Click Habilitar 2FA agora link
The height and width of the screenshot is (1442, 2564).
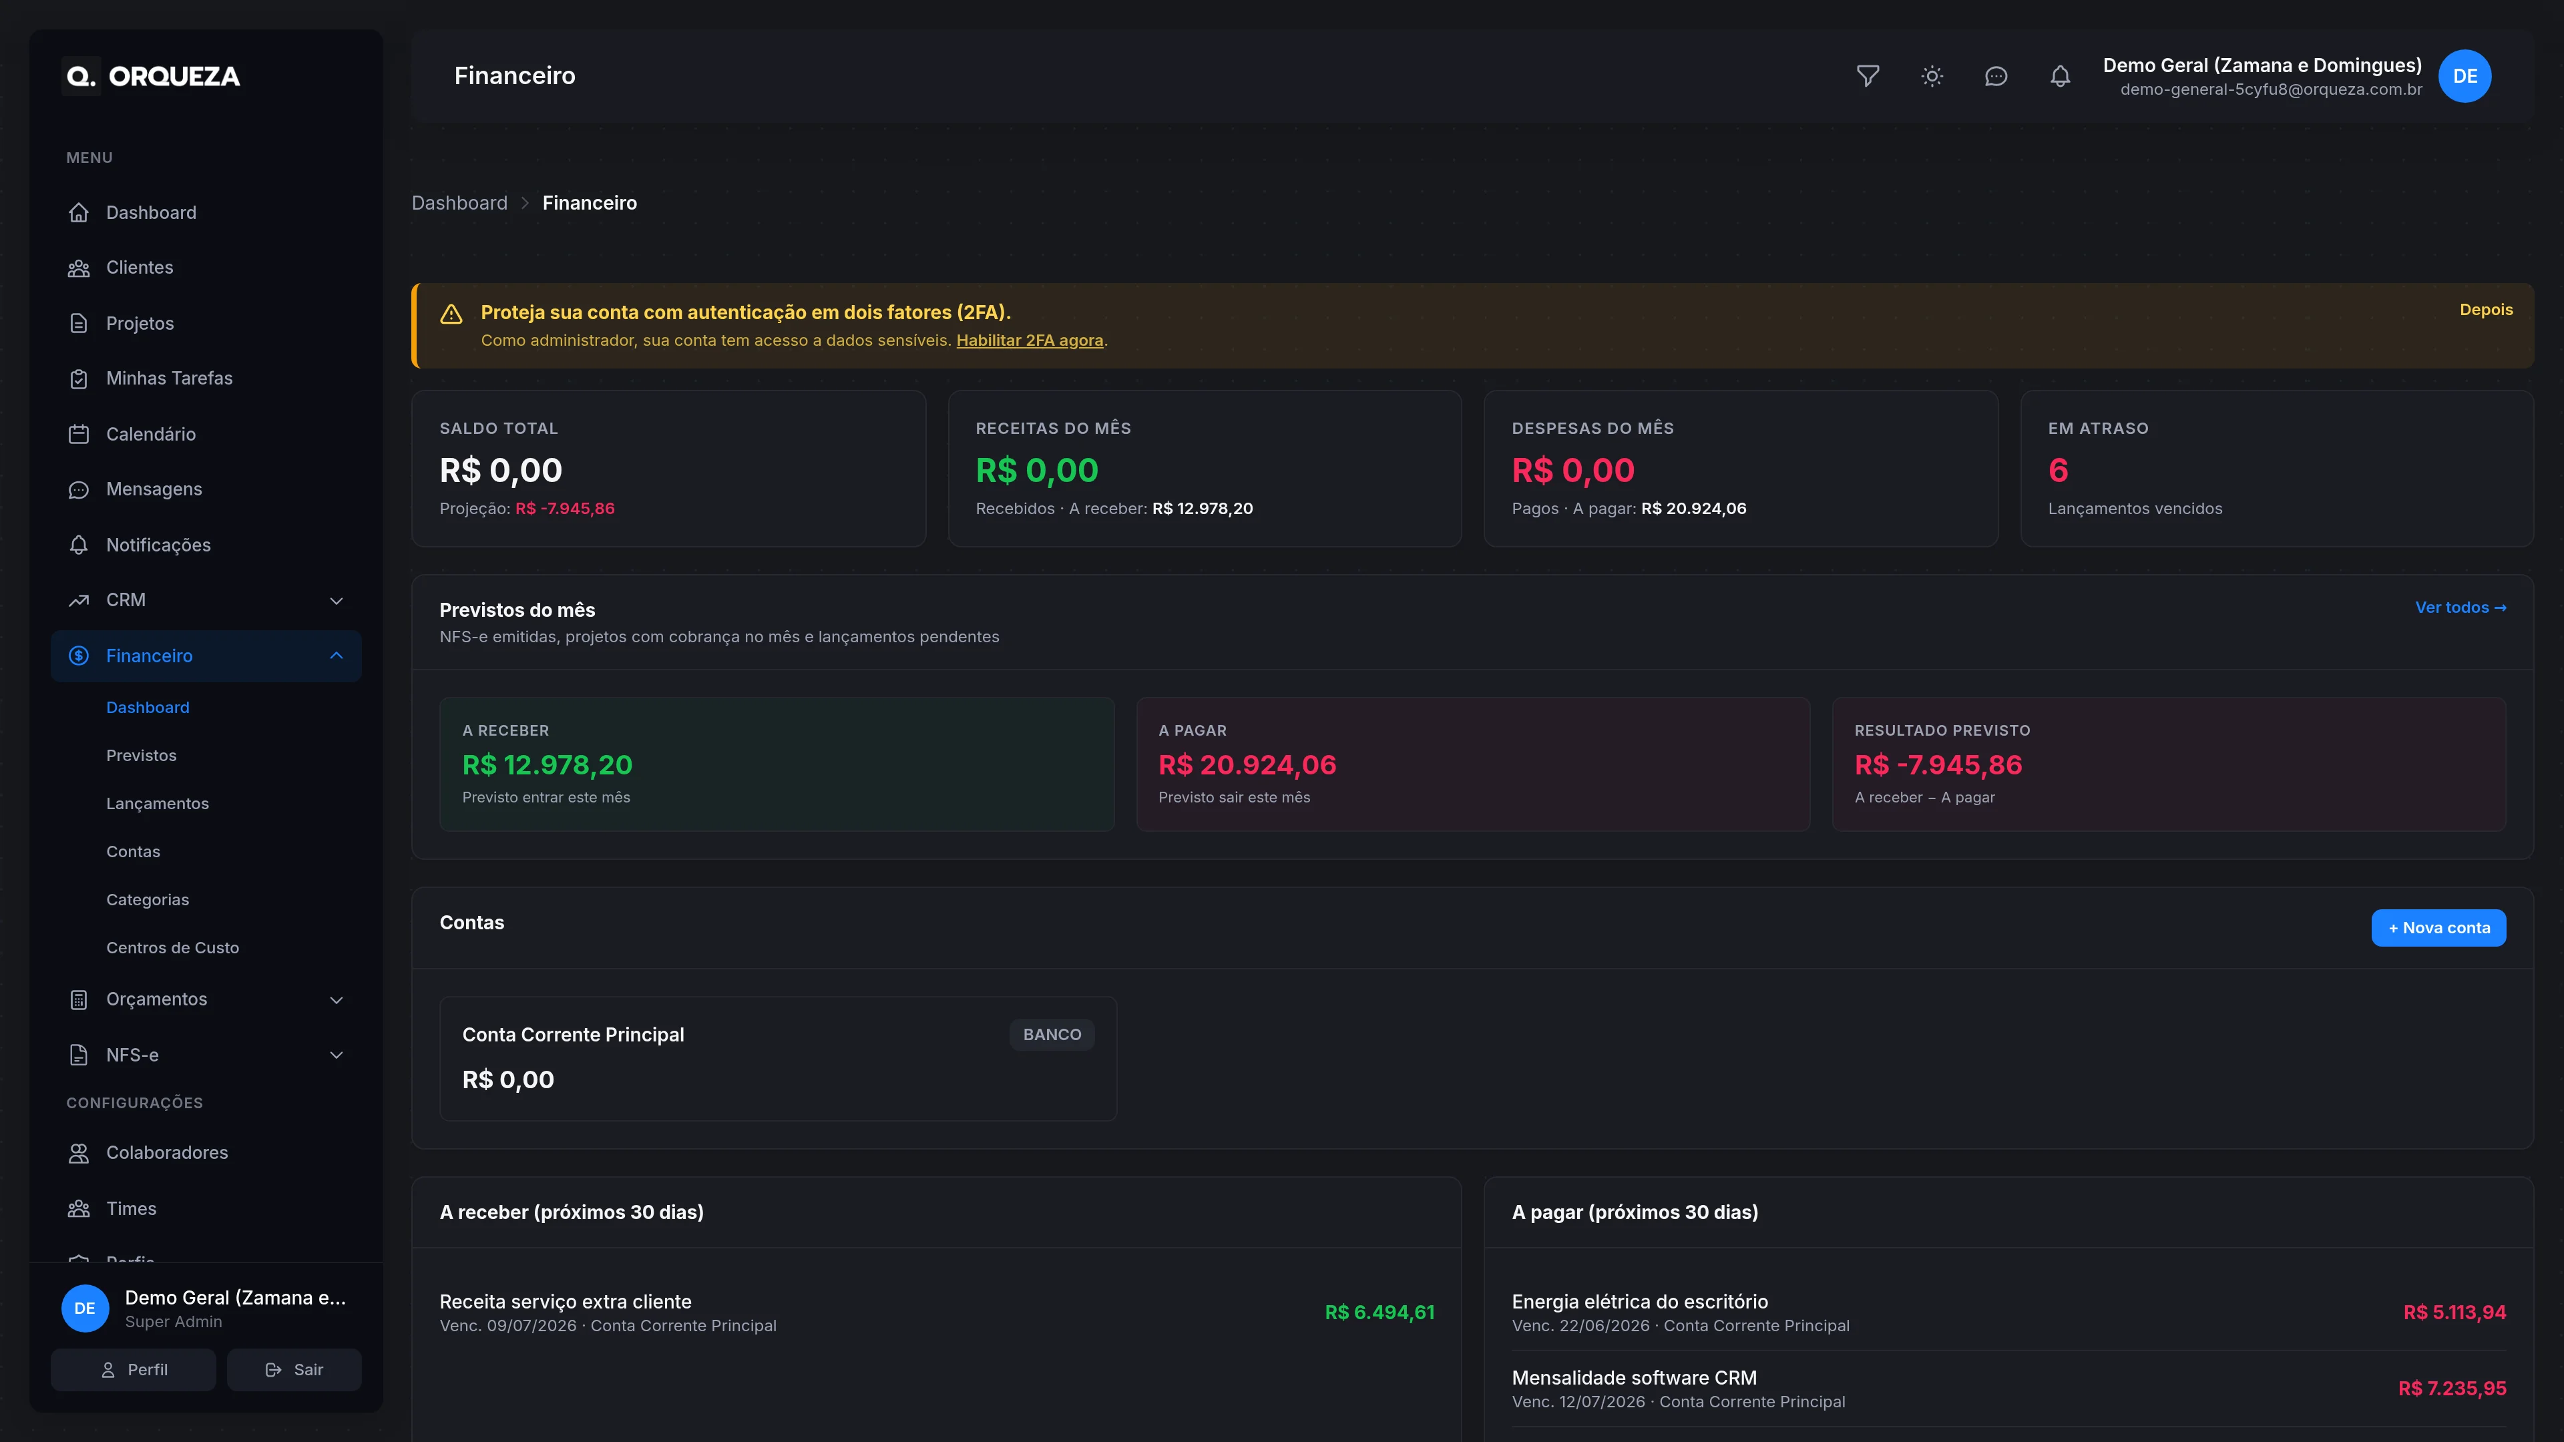(x=1029, y=340)
